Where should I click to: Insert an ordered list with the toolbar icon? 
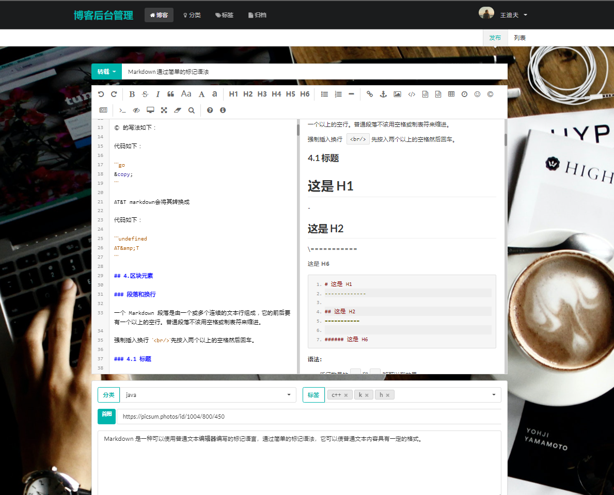click(x=338, y=94)
